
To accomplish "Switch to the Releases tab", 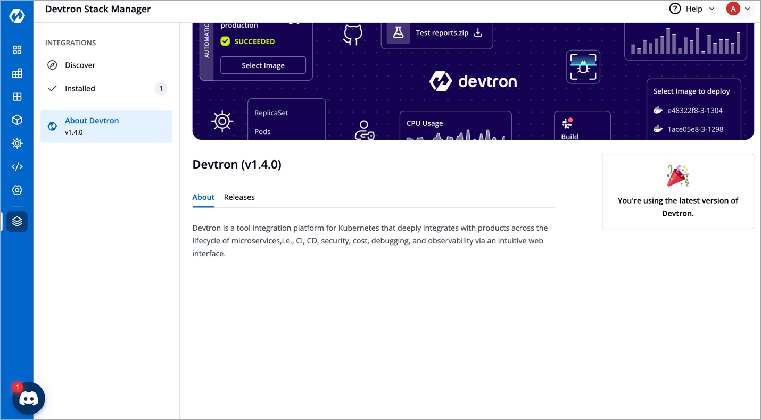I will 239,197.
